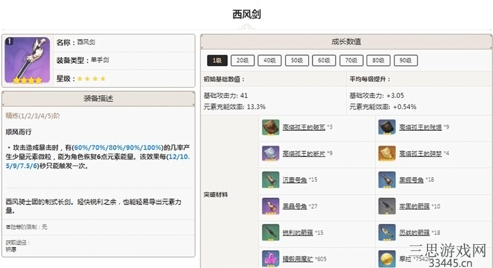Open the 高塔孤王的断片 link
493x268 pixels.
point(304,153)
